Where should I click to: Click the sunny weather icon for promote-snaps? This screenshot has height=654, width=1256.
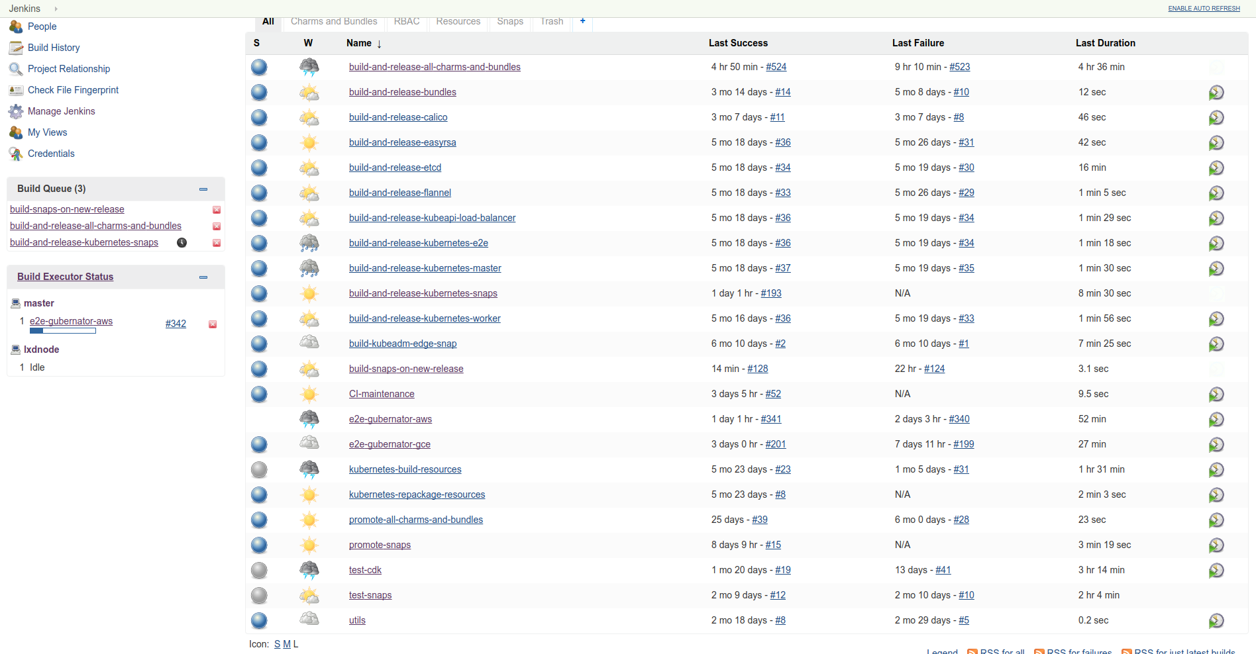coord(309,545)
